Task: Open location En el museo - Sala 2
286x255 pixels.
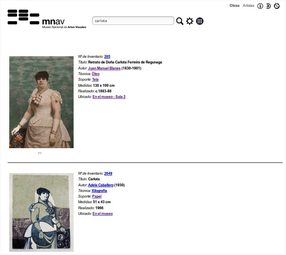Action: point(109,97)
